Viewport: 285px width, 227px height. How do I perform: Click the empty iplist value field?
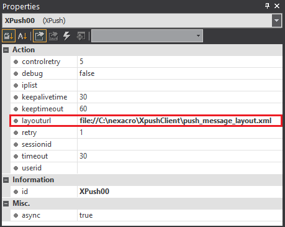(179, 85)
